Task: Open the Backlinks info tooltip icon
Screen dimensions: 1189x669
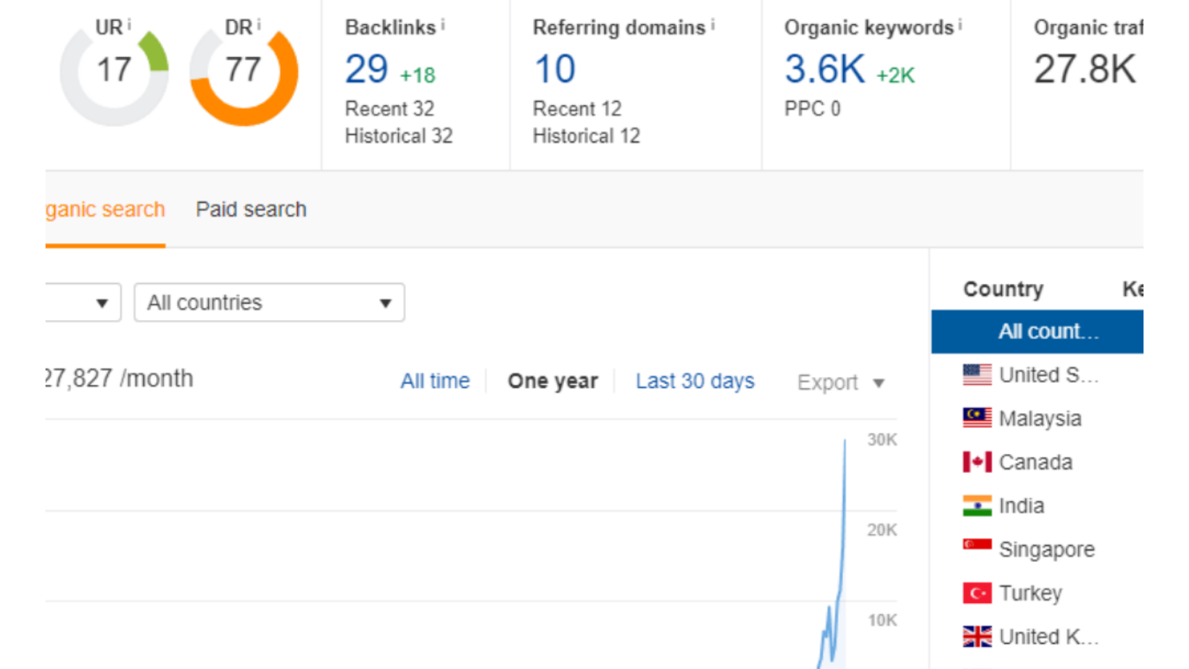Action: [x=443, y=25]
